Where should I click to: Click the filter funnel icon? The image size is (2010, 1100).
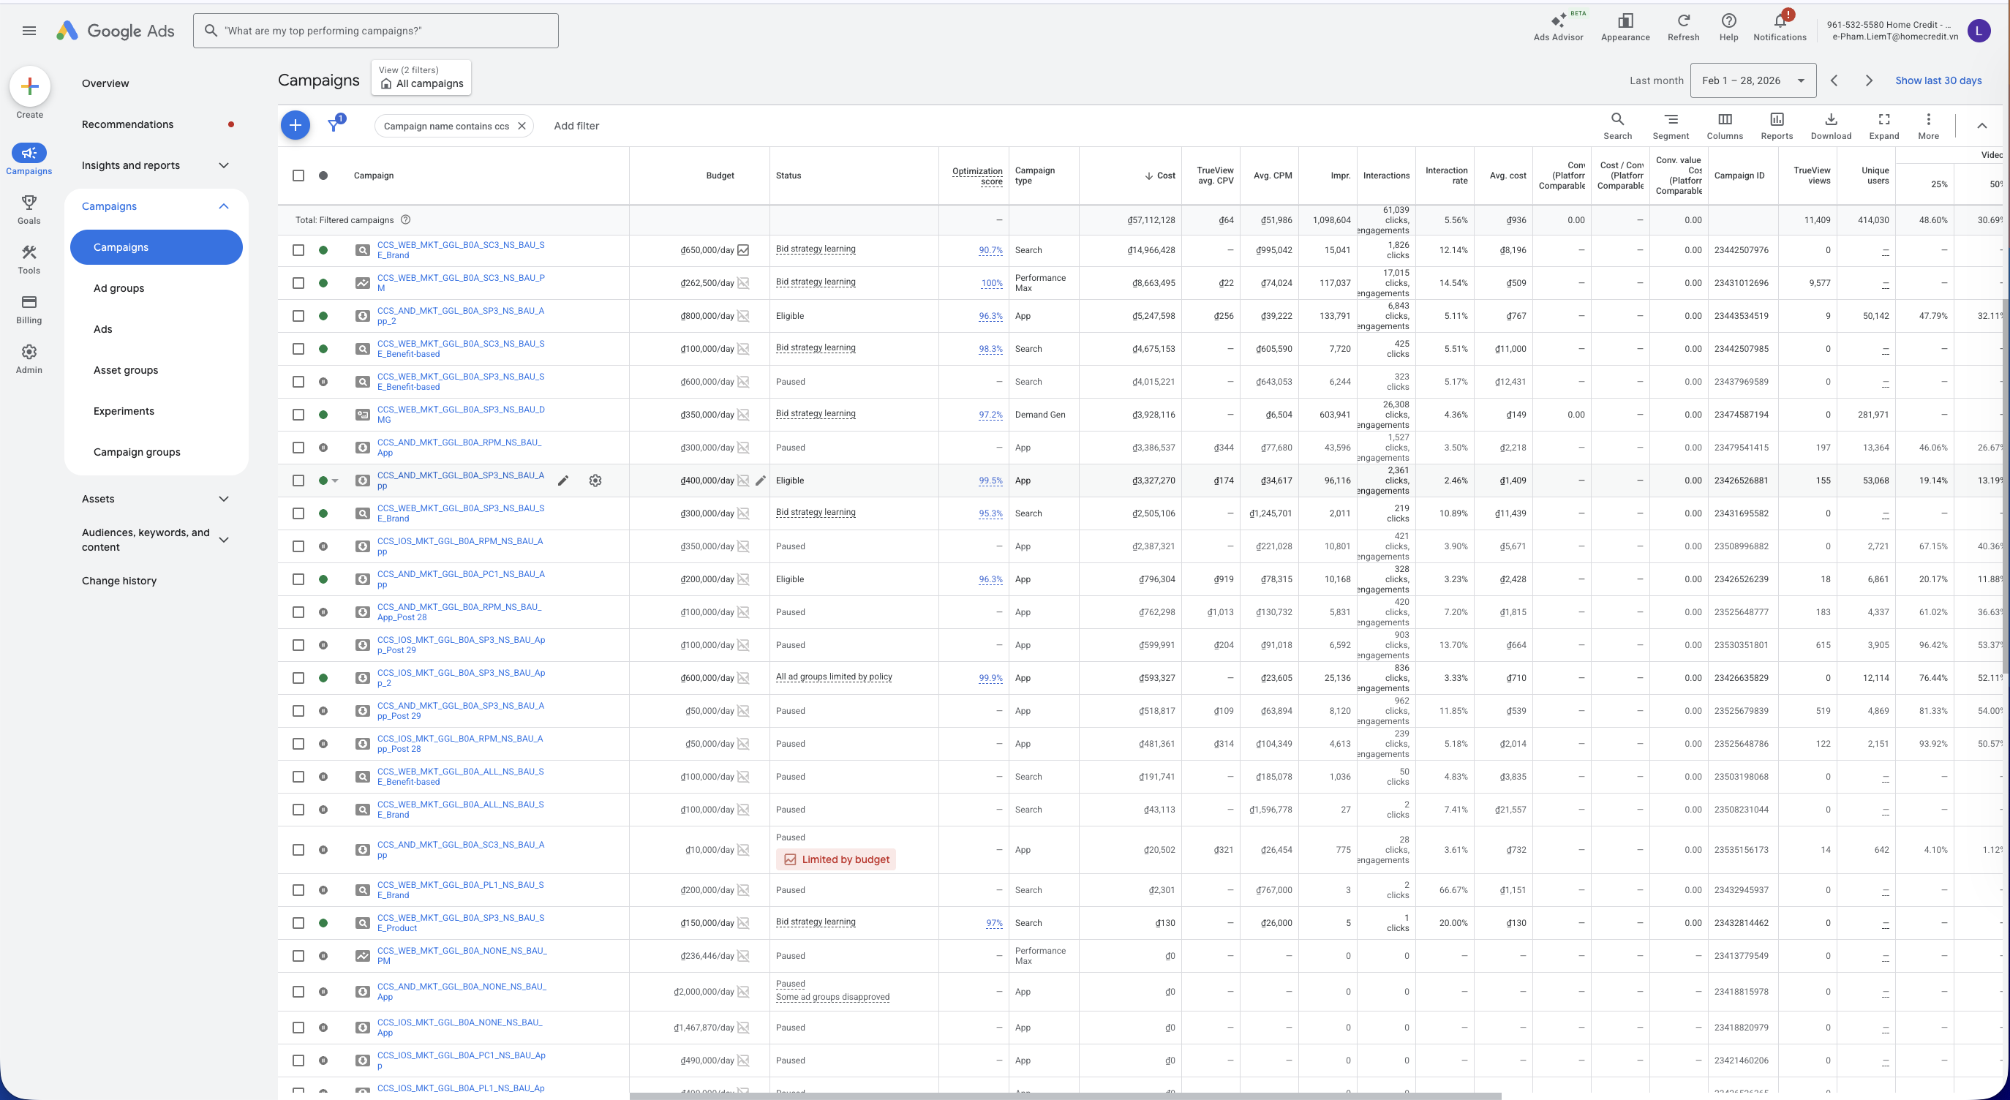pos(334,126)
